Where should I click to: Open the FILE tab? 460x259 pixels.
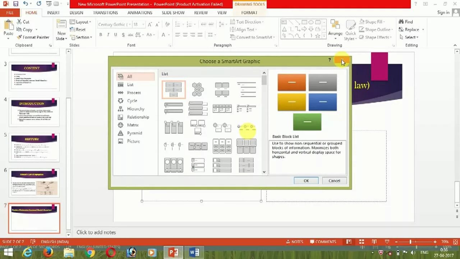10,13
